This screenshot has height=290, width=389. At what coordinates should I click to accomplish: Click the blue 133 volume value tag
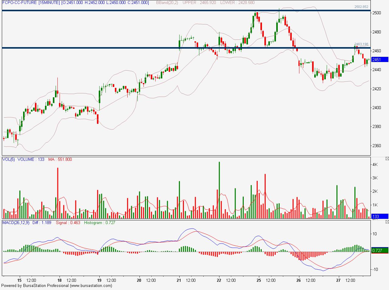pyautogui.click(x=380, y=216)
